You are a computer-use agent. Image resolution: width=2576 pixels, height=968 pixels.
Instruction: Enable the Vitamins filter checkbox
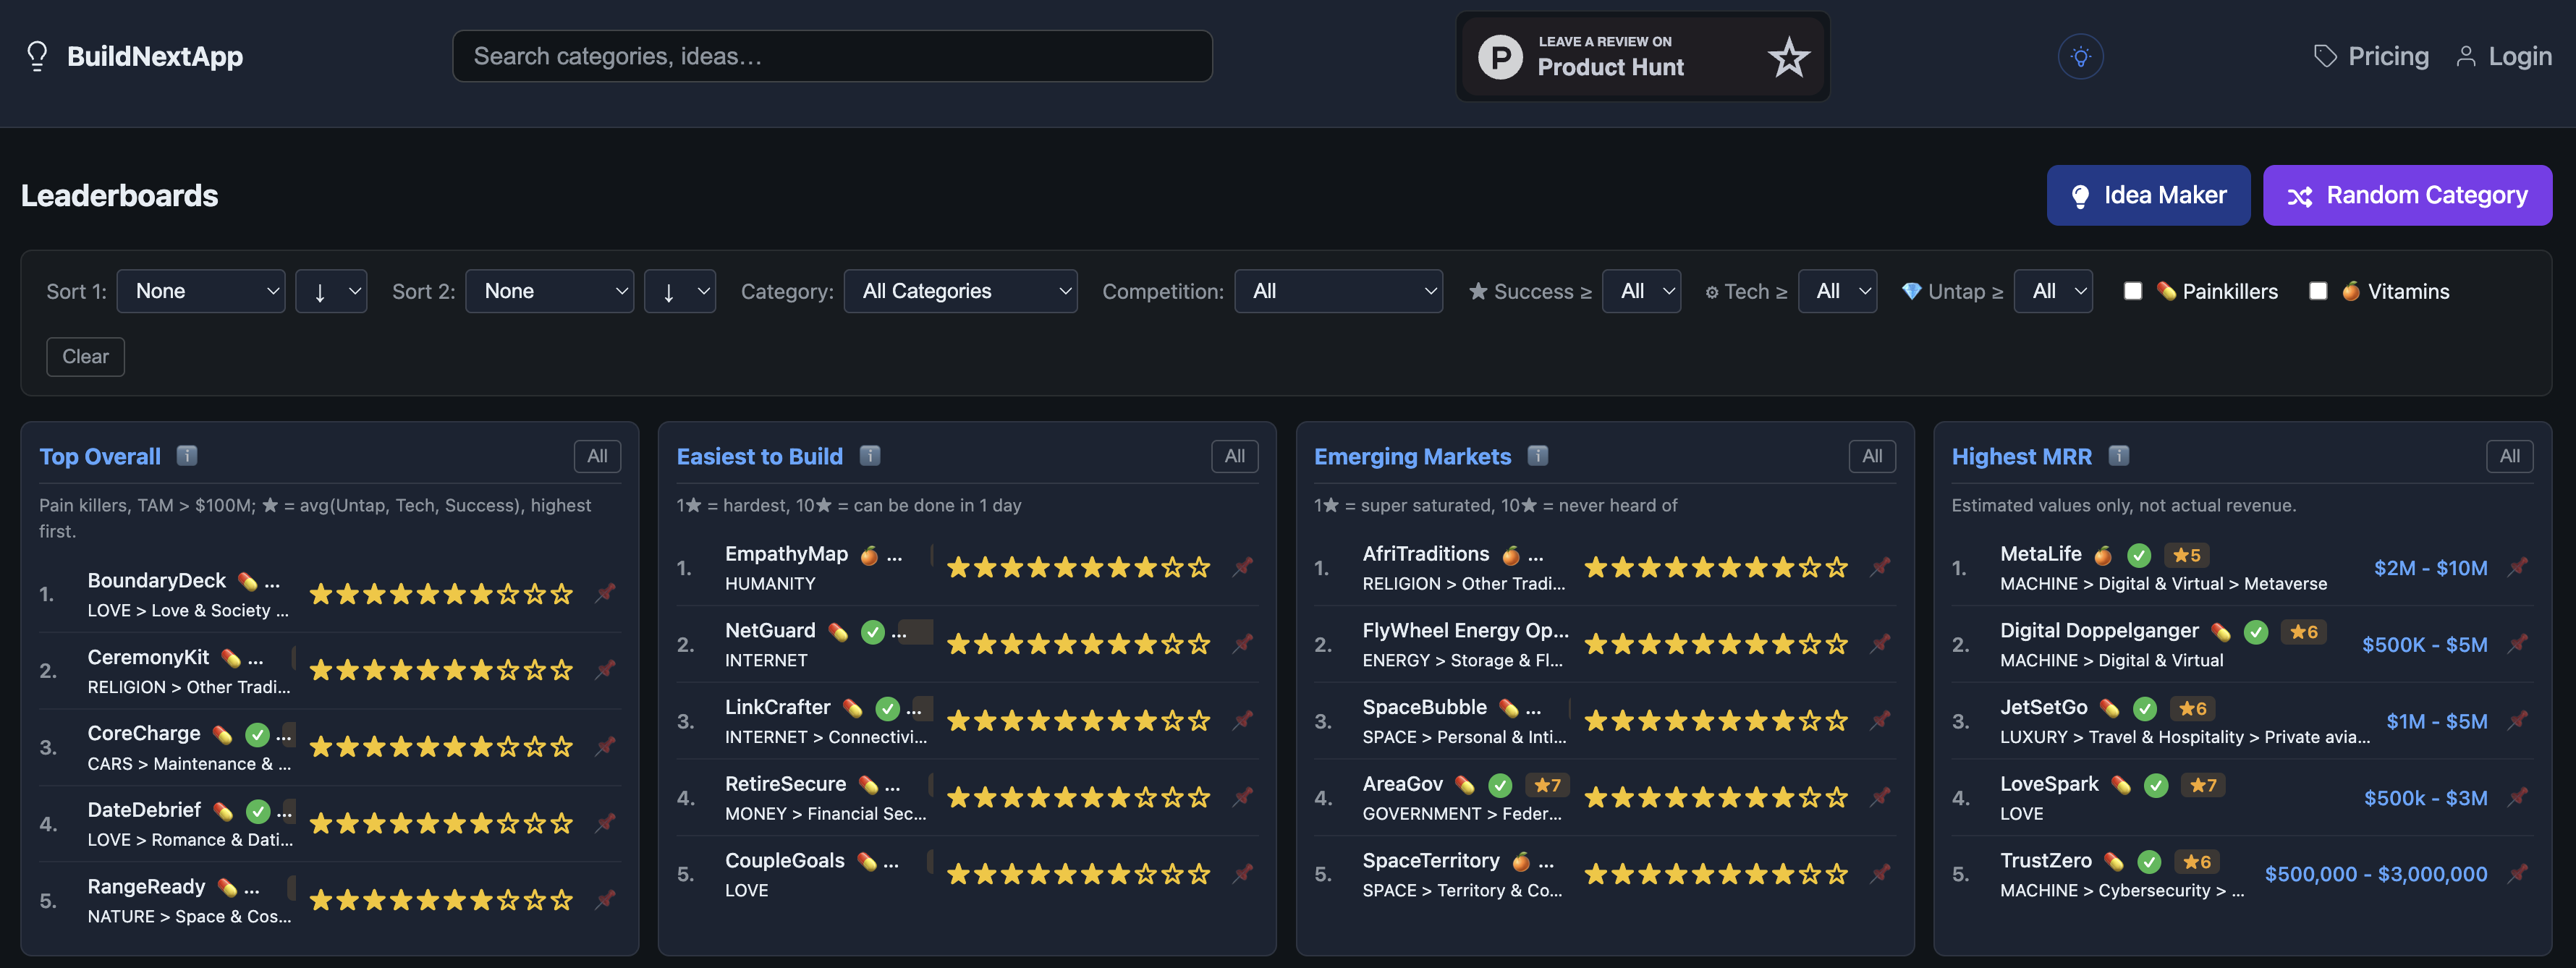coord(2318,291)
